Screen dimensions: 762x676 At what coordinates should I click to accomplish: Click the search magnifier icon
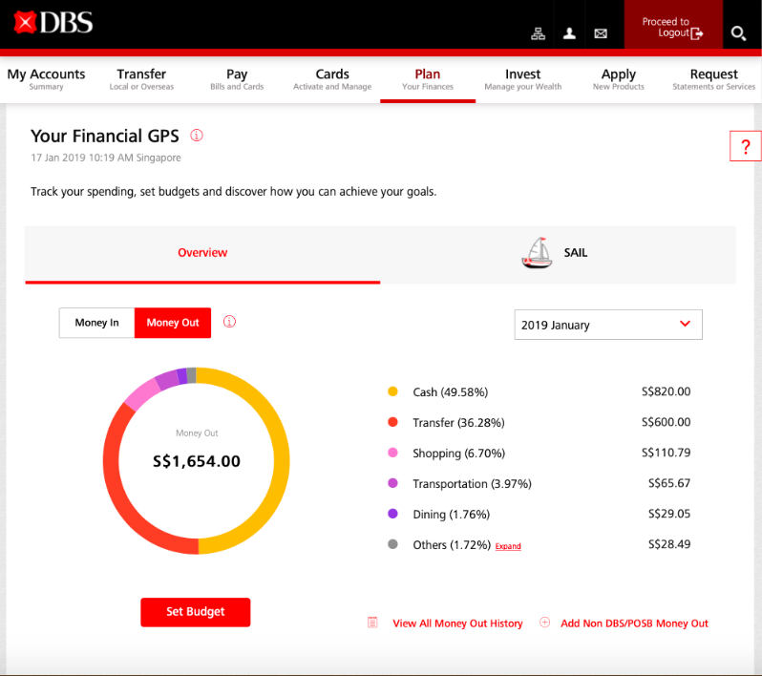(x=738, y=33)
